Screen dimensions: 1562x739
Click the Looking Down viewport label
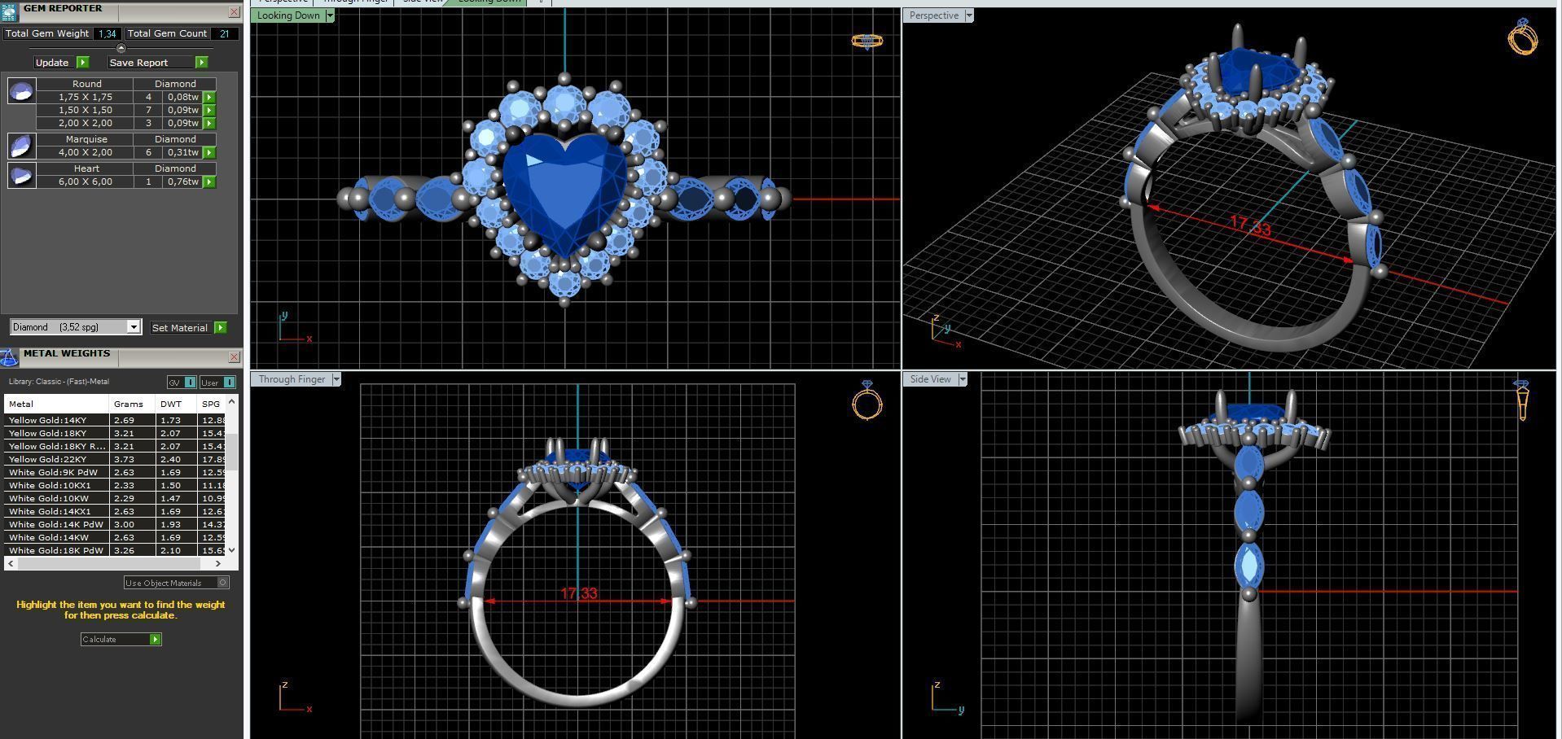pos(288,15)
